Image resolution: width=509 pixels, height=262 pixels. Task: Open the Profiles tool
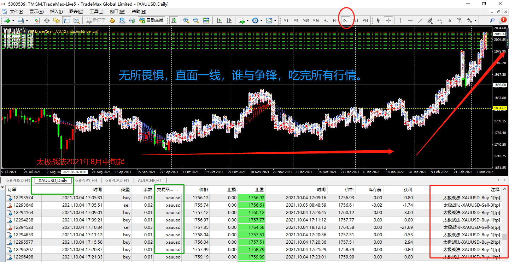pyautogui.click(x=20, y=20)
